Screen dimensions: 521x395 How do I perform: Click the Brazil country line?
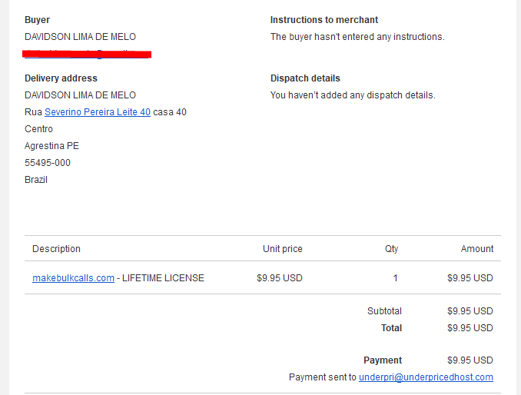(x=36, y=180)
